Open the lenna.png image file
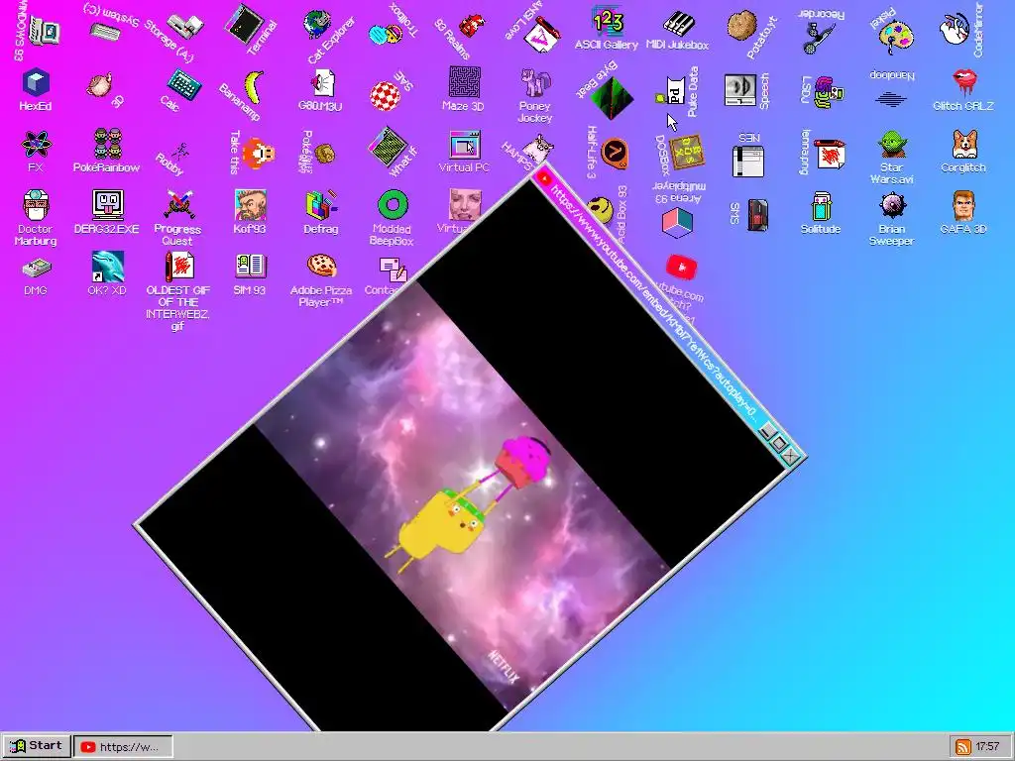The image size is (1015, 761). coord(830,154)
